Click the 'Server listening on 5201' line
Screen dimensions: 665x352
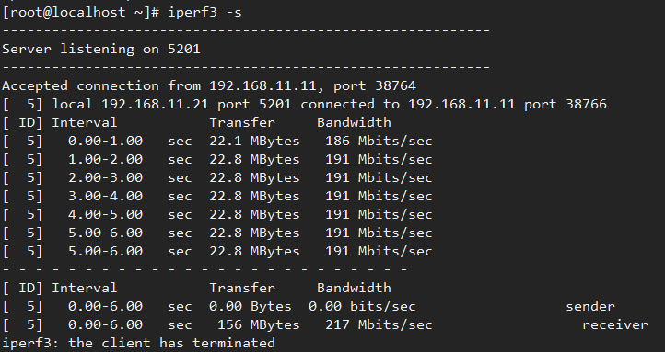pyautogui.click(x=101, y=49)
